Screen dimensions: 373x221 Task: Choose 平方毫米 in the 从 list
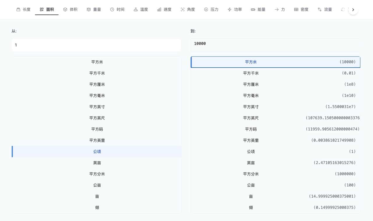click(x=96, y=96)
